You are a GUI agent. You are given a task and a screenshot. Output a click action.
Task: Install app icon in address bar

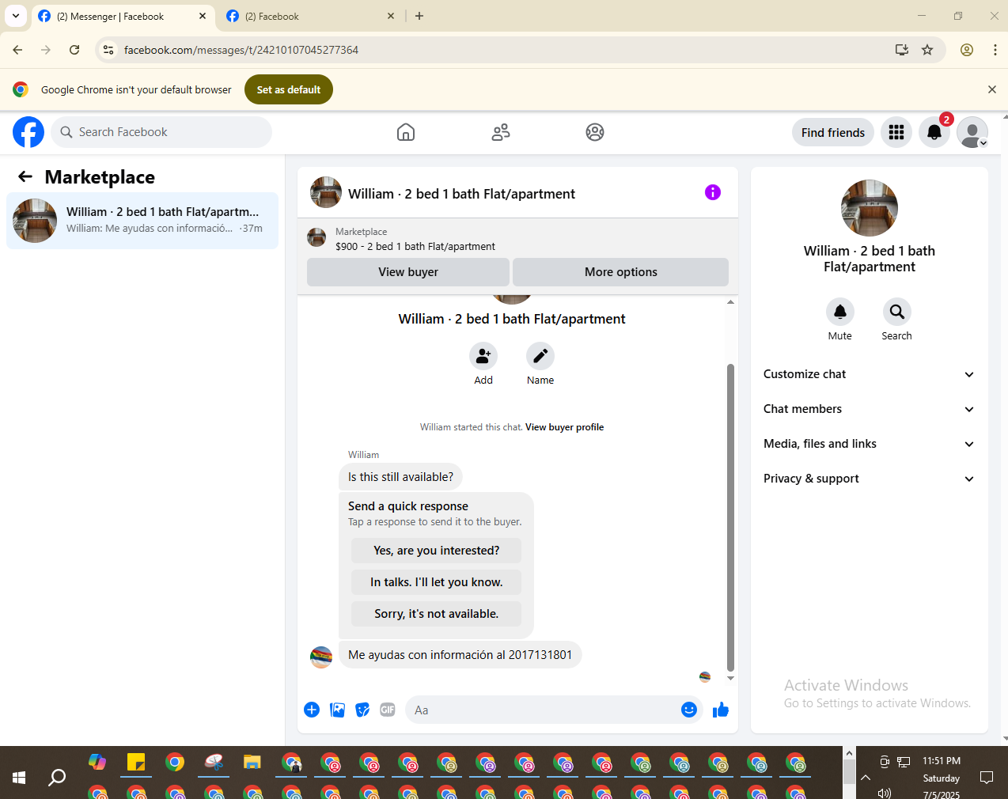click(x=902, y=50)
